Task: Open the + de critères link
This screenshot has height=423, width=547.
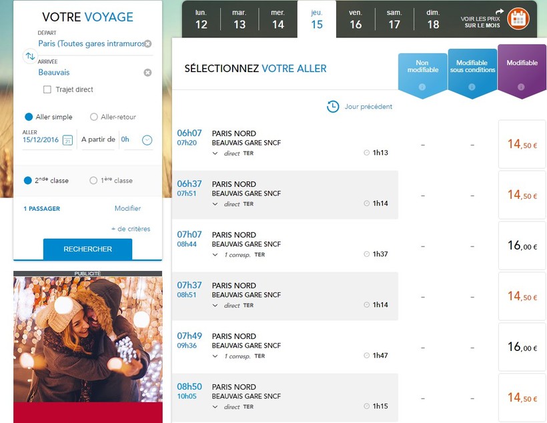Action: click(133, 229)
